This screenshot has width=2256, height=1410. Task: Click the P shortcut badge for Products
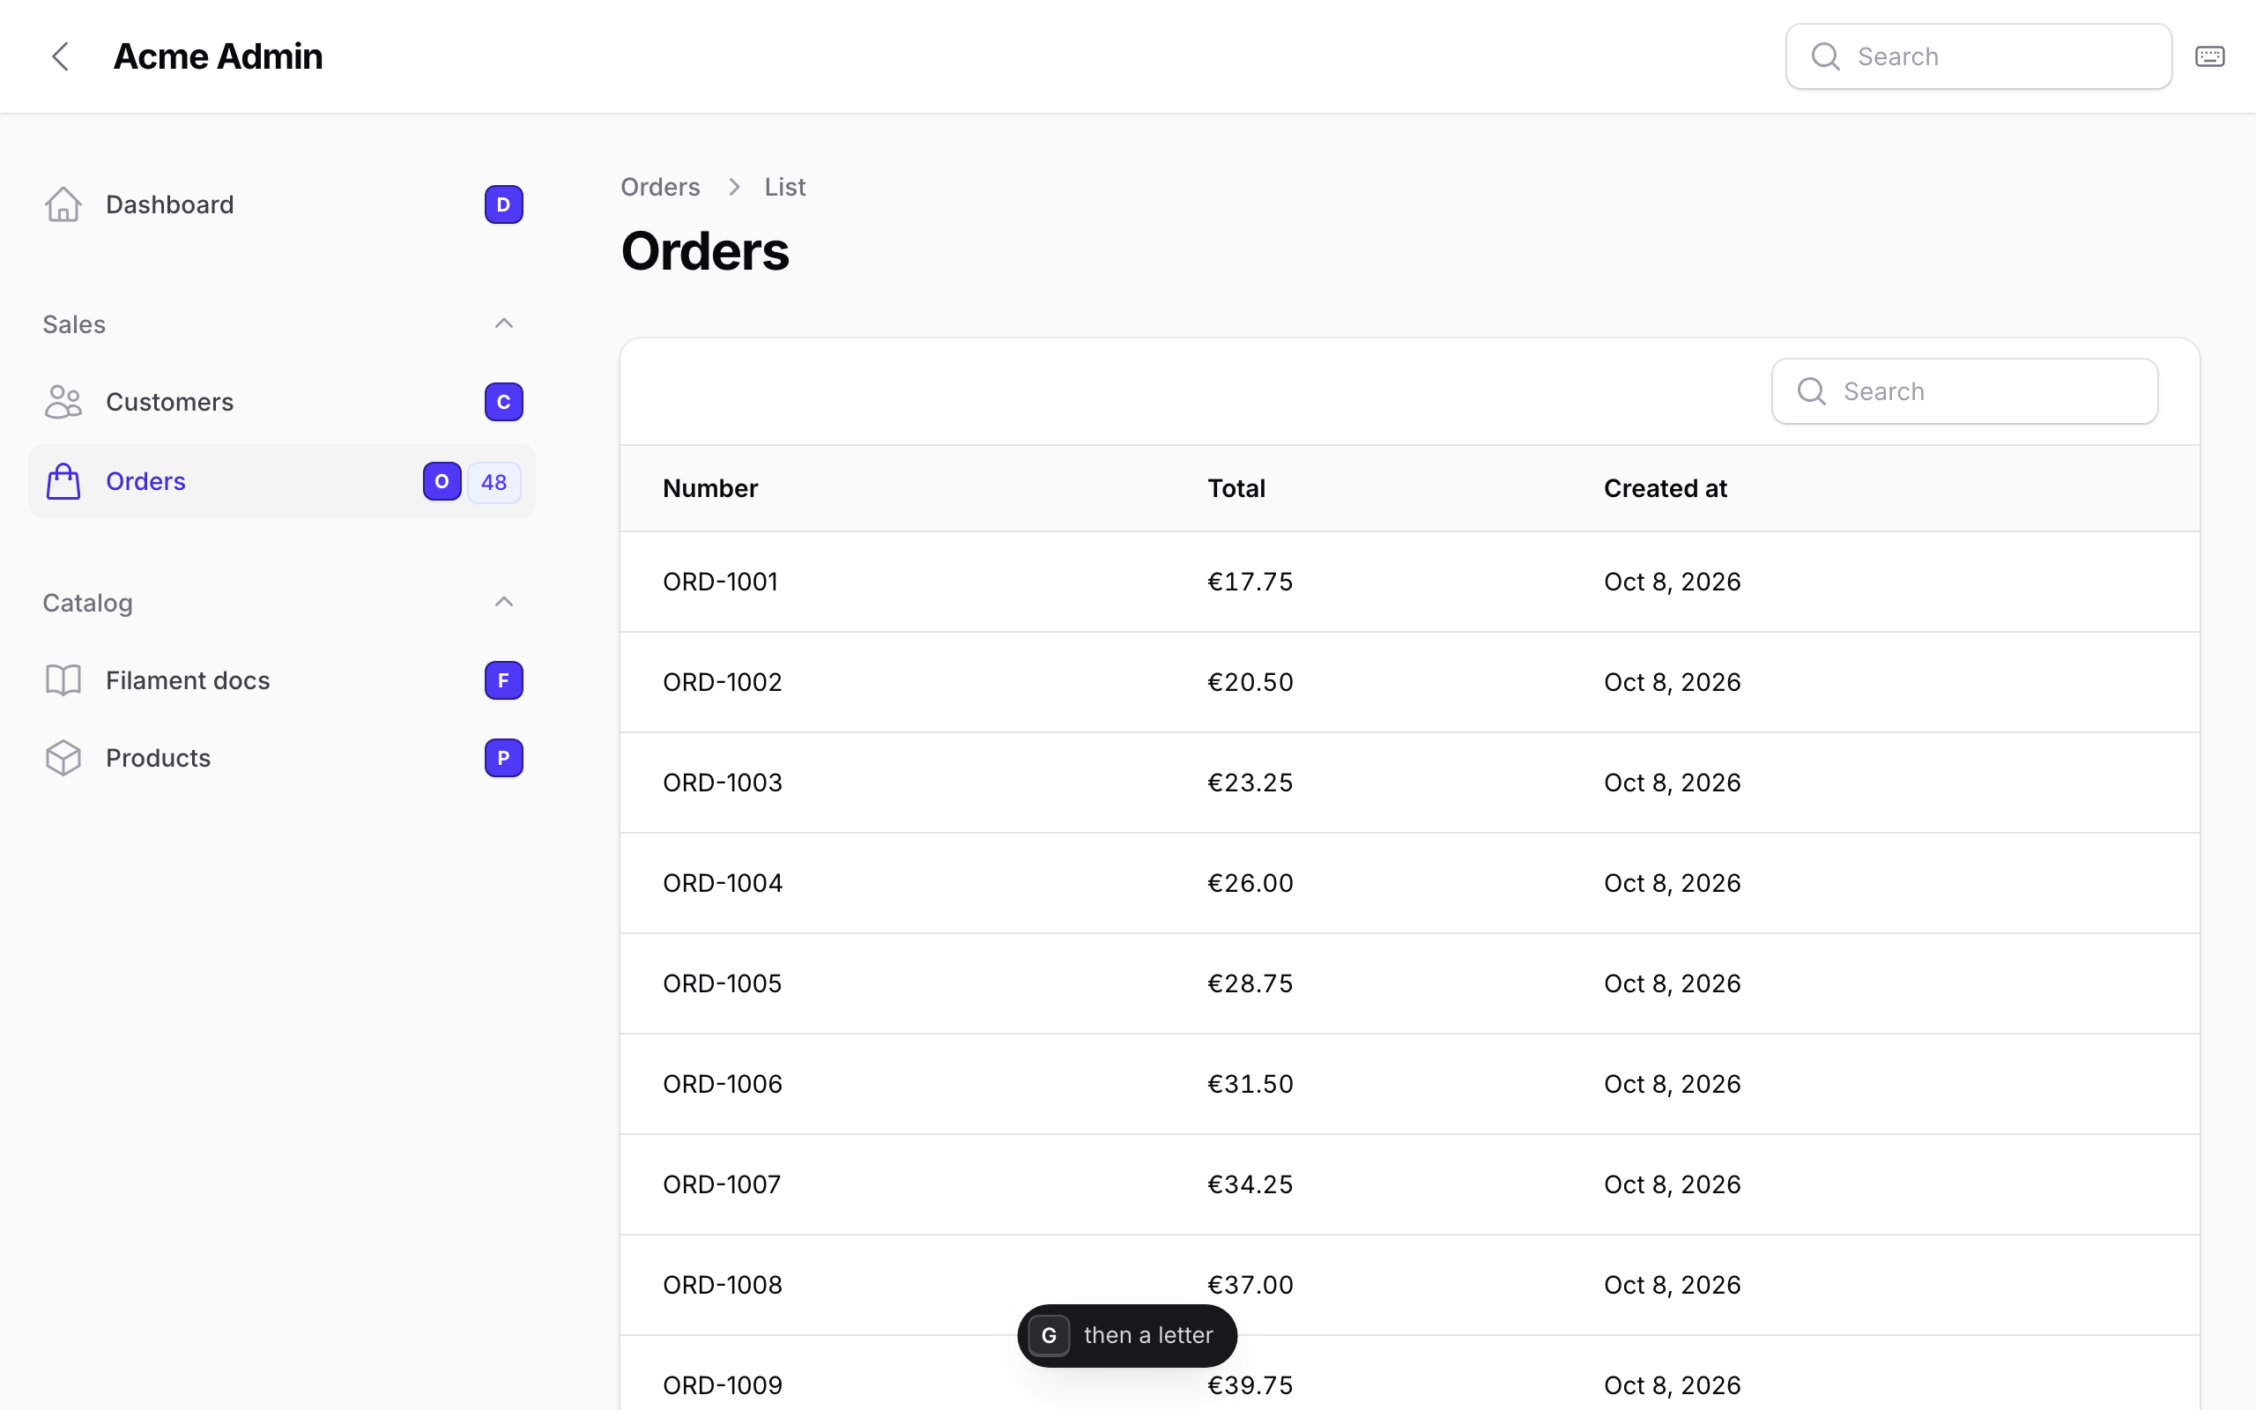point(503,758)
